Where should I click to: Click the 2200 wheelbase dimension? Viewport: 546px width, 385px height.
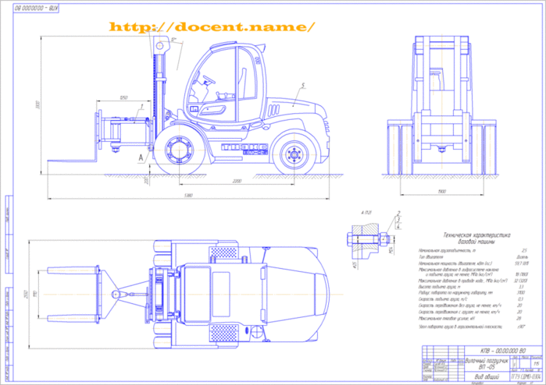(x=235, y=181)
